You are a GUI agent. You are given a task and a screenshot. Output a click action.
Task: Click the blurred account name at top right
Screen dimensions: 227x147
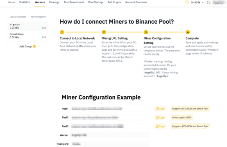click(x=218, y=2)
